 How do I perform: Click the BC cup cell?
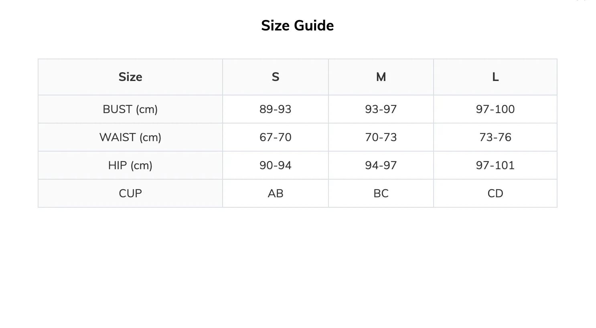coord(381,193)
